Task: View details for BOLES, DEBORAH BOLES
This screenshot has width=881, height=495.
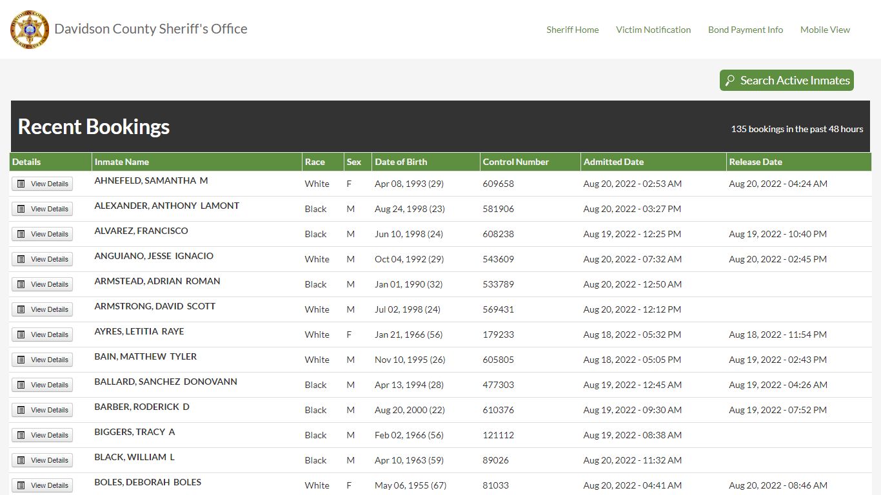Action: click(x=43, y=485)
